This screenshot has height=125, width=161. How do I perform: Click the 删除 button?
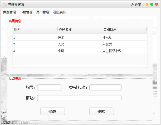(101, 111)
